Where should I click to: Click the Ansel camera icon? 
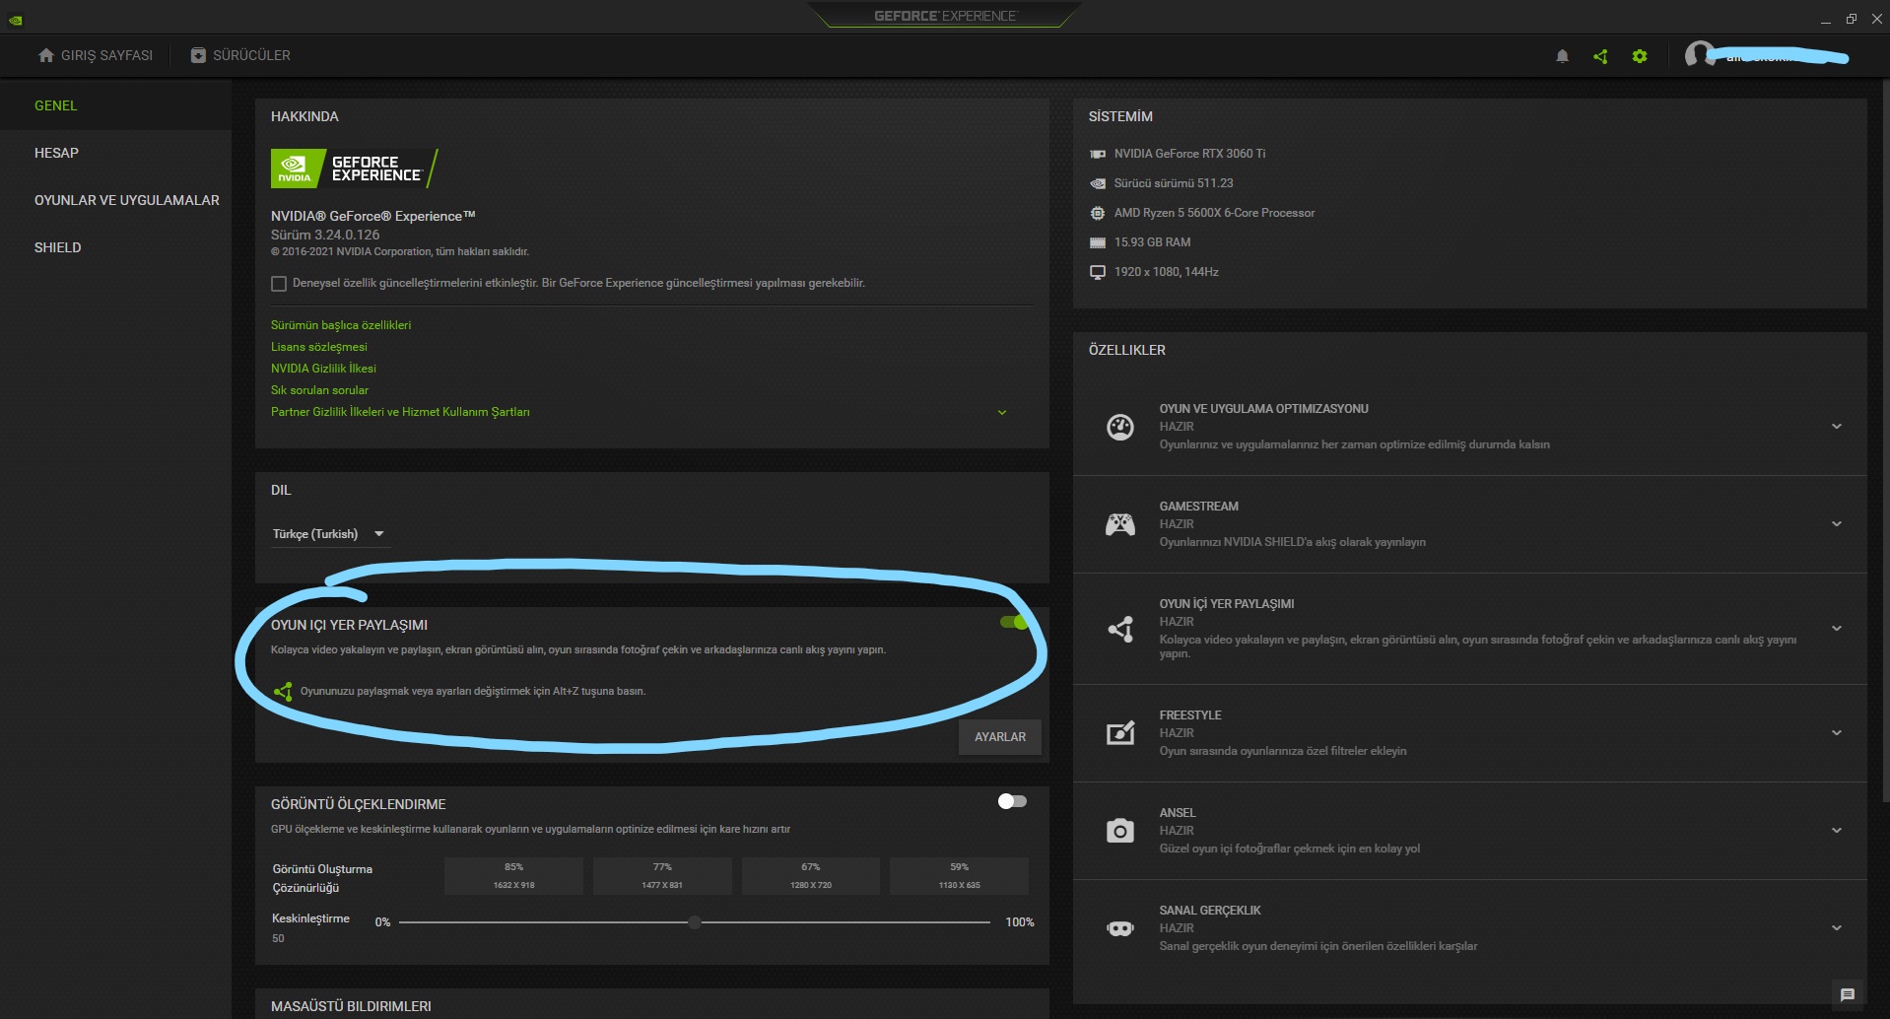tap(1120, 831)
